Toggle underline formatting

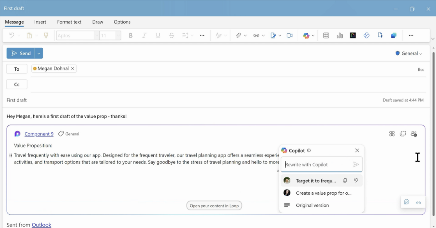[158, 35]
